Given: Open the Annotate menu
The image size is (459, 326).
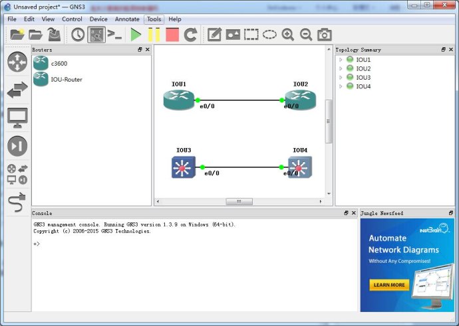Looking at the screenshot, I should (x=127, y=19).
